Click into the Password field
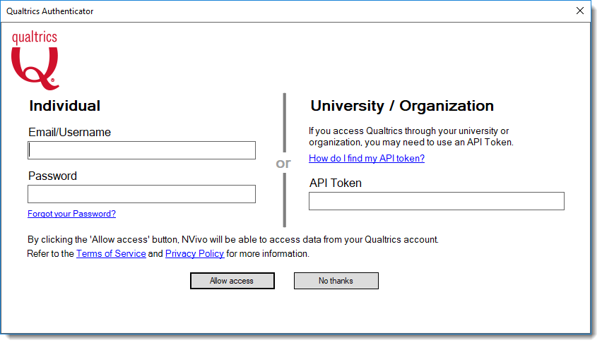The width and height of the screenshot is (602, 345). click(142, 194)
